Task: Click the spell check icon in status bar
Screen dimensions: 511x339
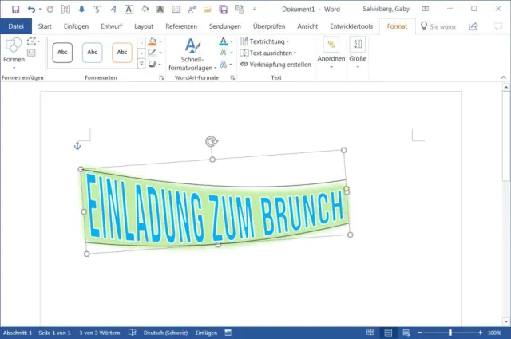Action: click(x=131, y=333)
